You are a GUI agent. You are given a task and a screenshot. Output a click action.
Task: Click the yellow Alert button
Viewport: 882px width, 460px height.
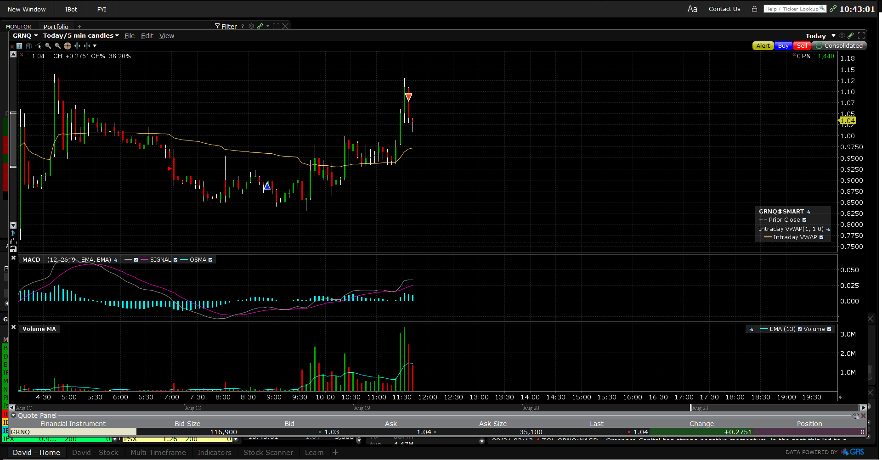coord(763,46)
